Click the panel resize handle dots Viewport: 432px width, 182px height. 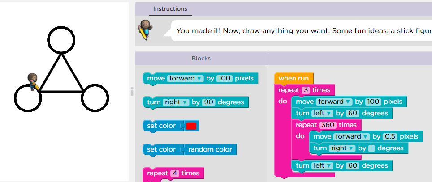[132, 91]
